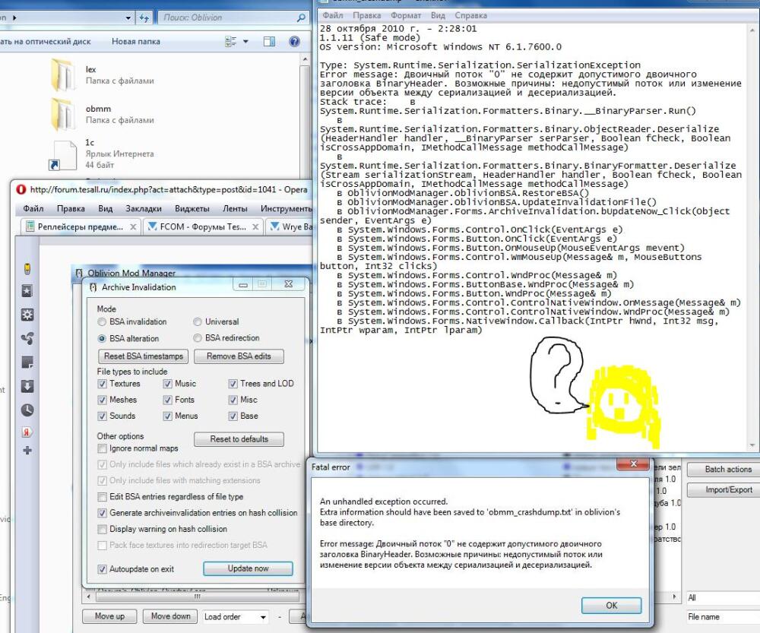Open Виджеты menu in Opera
This screenshot has width=760, height=633.
click(x=192, y=208)
